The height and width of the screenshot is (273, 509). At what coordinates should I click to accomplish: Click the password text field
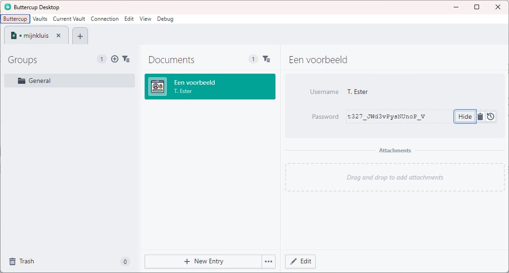399,116
